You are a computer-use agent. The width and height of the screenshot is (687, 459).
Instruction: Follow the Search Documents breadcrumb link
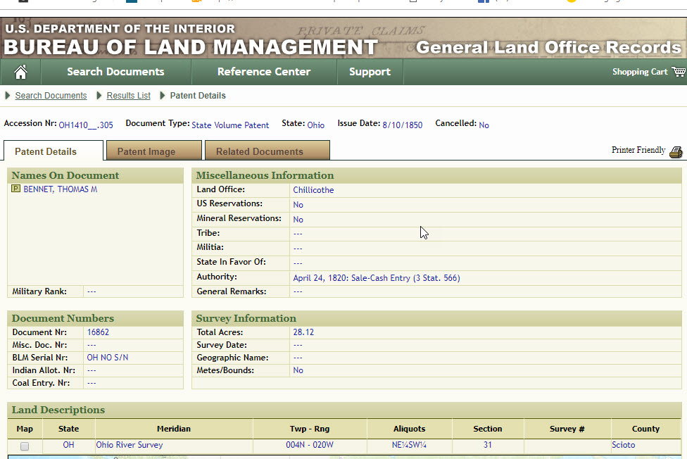coord(51,96)
